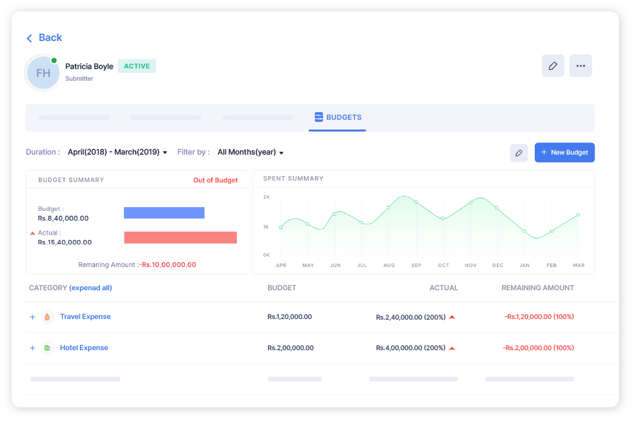Click the red arrow after Hotel Expense actual value
633x421 pixels.
[x=451, y=347]
